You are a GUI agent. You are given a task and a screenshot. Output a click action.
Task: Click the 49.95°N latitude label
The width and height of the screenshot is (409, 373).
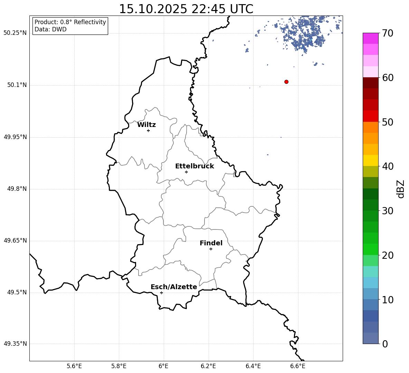15,137
